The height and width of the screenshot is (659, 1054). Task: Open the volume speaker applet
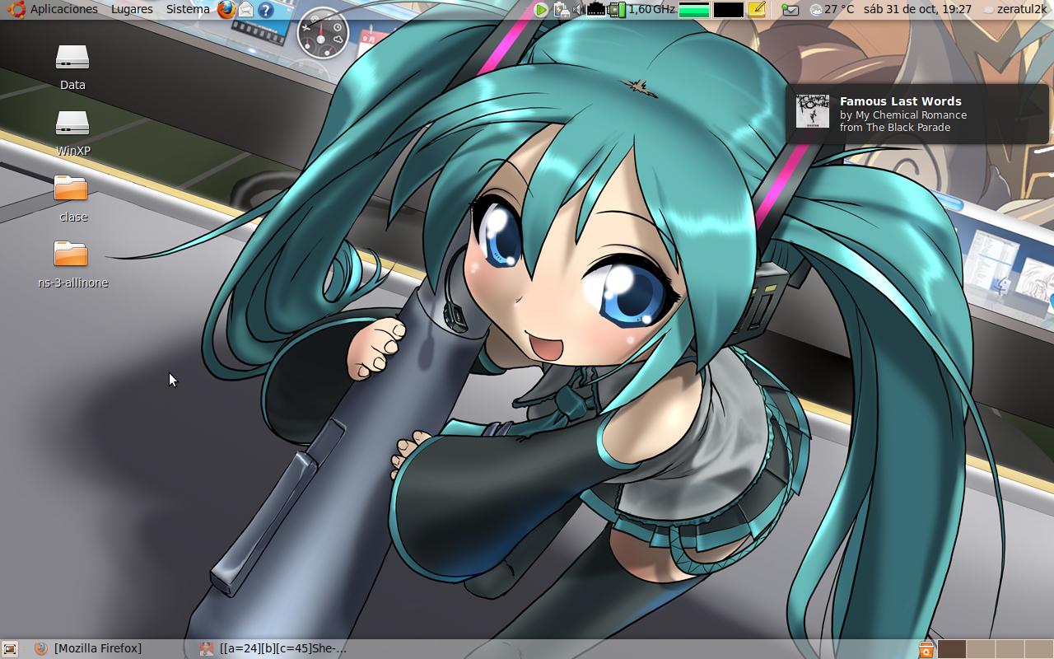click(577, 10)
